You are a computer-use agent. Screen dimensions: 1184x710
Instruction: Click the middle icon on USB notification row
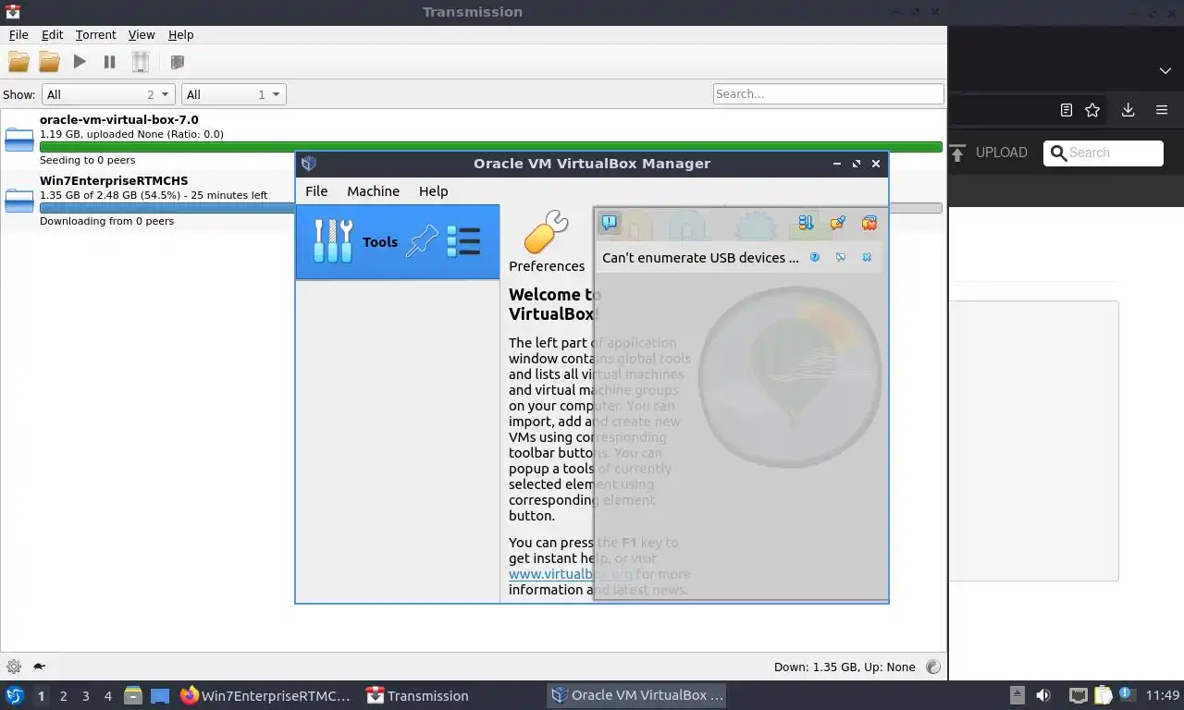click(x=841, y=258)
